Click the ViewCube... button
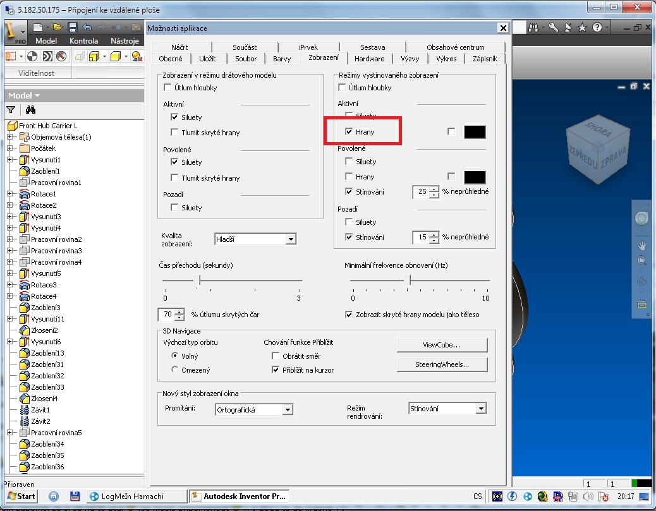The width and height of the screenshot is (656, 511). click(442, 345)
